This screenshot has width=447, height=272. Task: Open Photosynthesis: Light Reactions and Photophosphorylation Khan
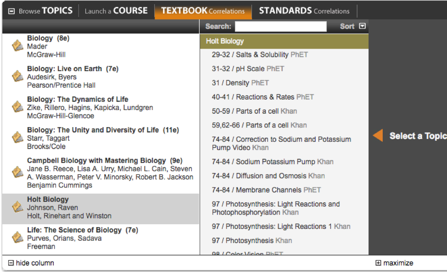(276, 208)
